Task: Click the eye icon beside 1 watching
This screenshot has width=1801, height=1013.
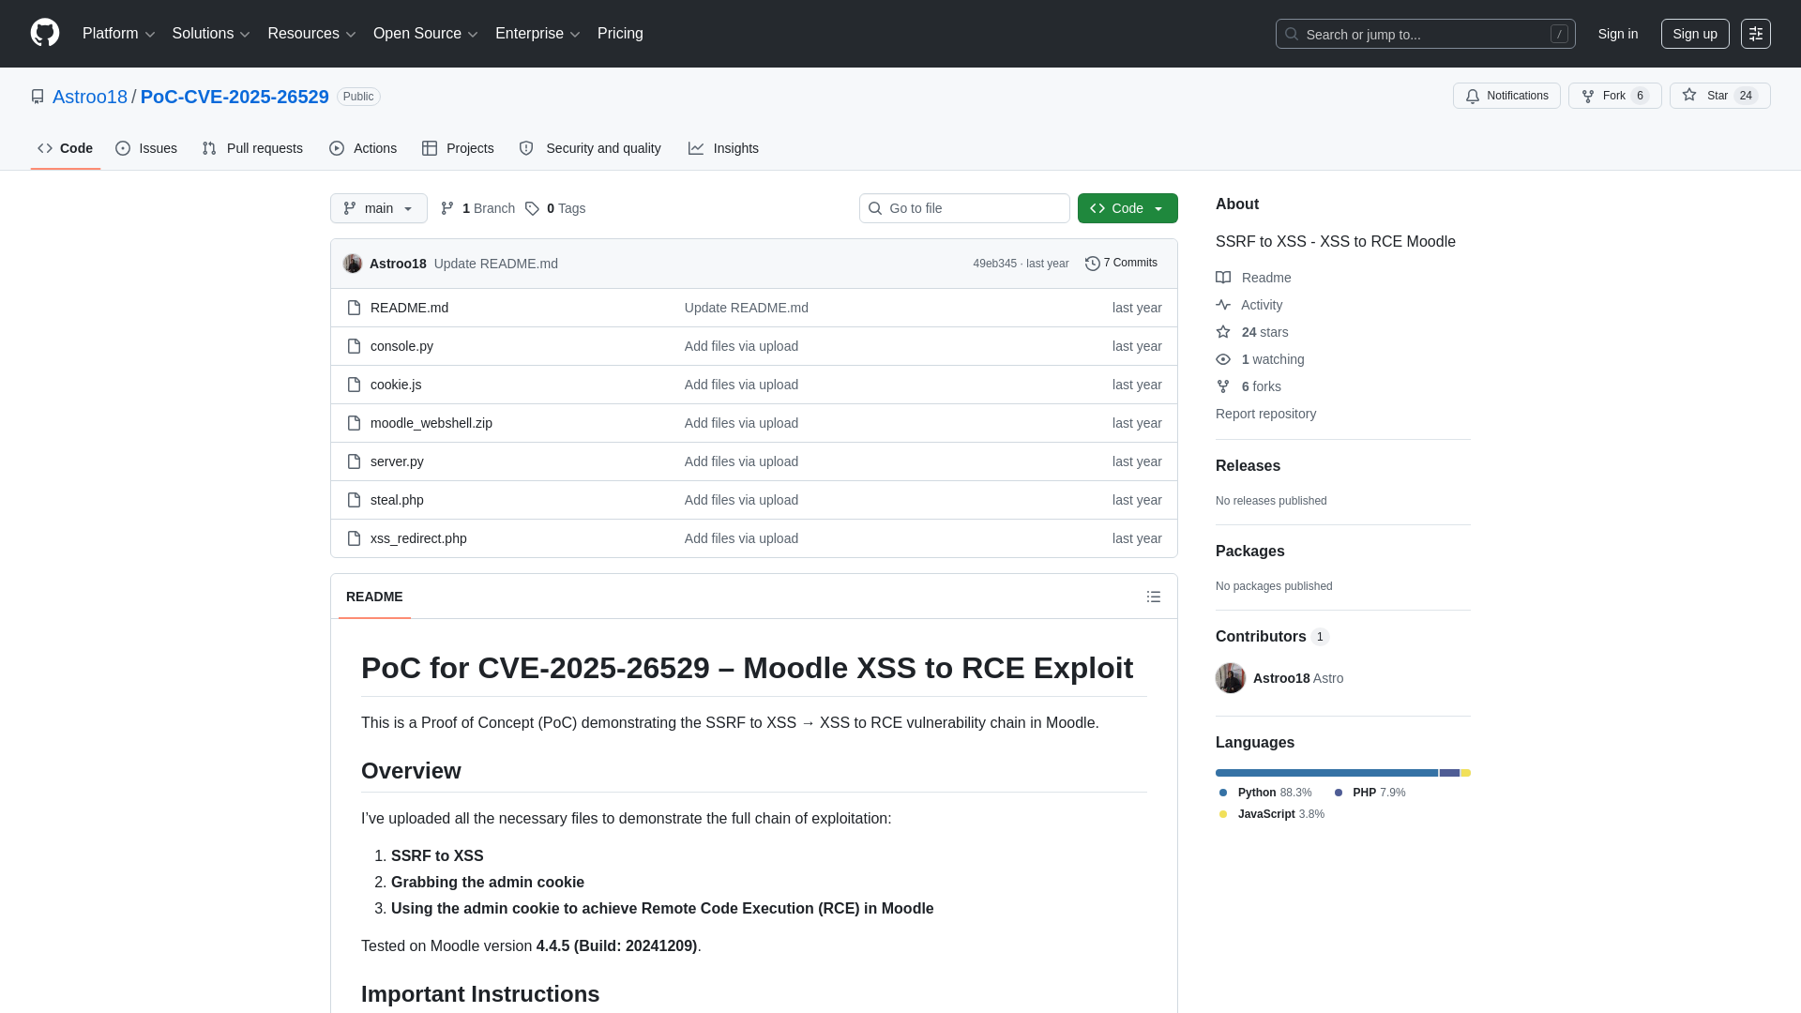Action: (1223, 359)
